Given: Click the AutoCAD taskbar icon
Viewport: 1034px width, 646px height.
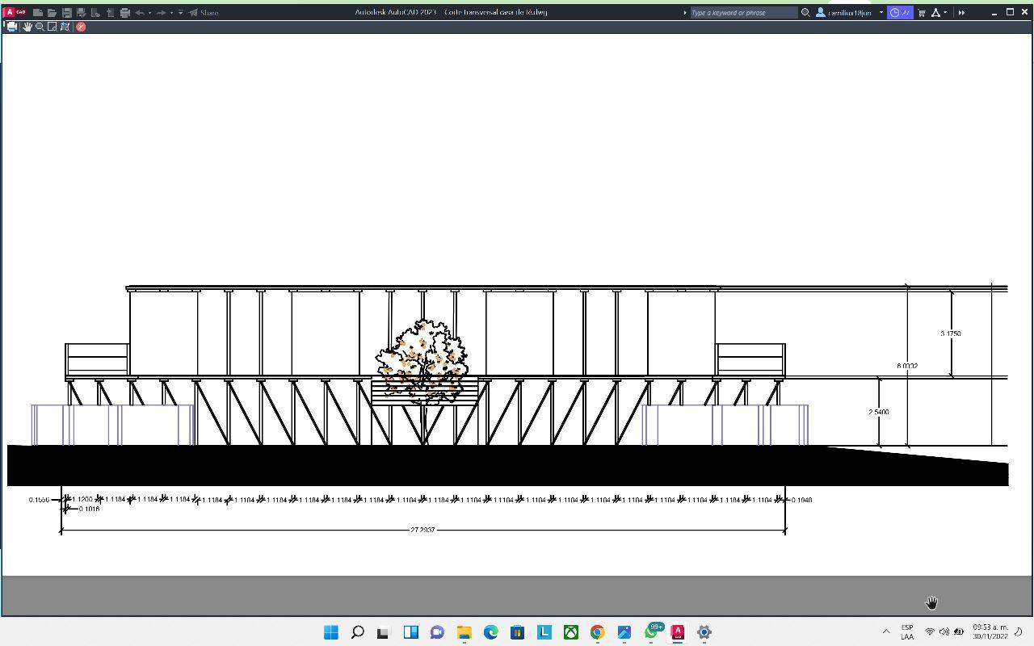Looking at the screenshot, I should (677, 632).
